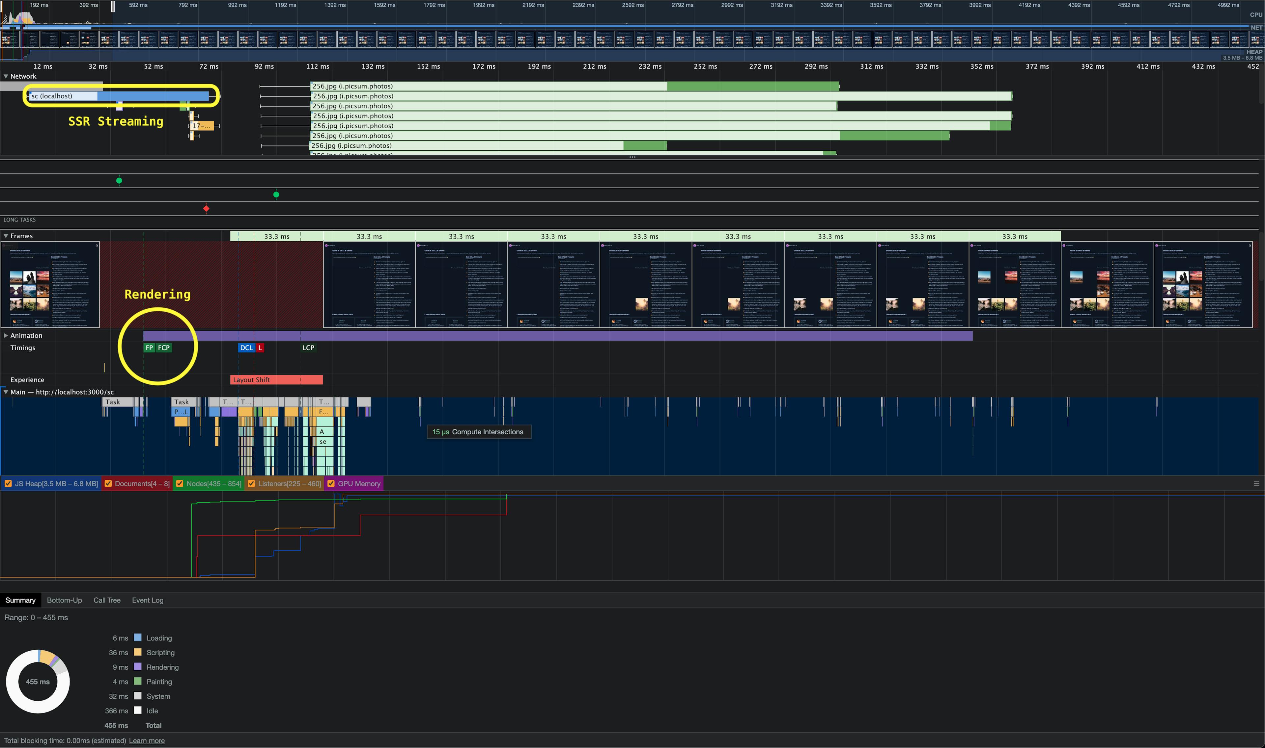1265x748 pixels.
Task: Click the NET overview label
Action: [1256, 28]
